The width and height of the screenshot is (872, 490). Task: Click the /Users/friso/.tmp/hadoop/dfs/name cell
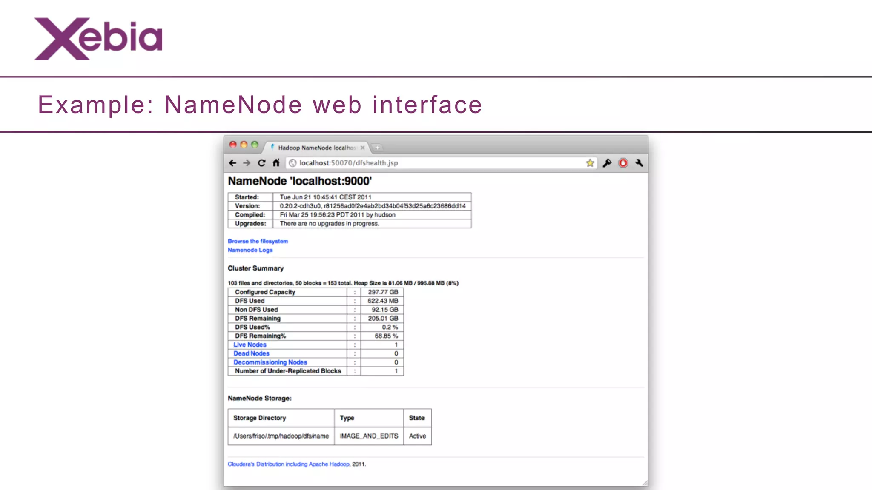point(281,436)
